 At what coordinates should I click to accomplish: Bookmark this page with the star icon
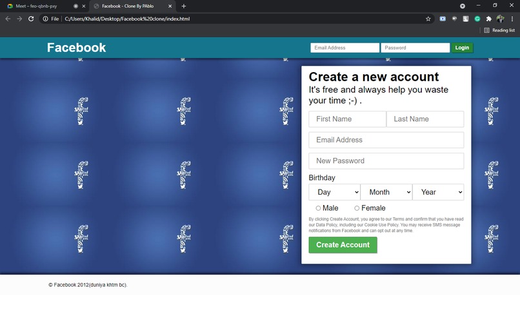[428, 19]
